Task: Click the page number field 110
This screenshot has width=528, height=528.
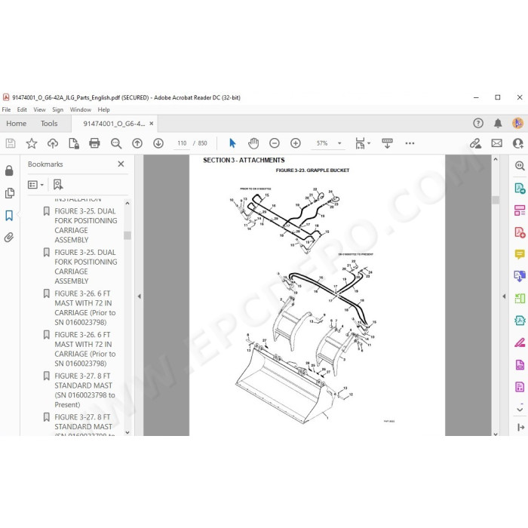Action: tap(182, 143)
